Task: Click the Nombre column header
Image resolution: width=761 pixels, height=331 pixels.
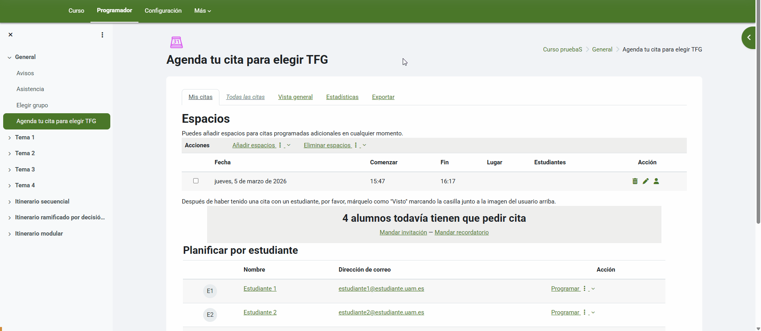Action: click(x=254, y=270)
